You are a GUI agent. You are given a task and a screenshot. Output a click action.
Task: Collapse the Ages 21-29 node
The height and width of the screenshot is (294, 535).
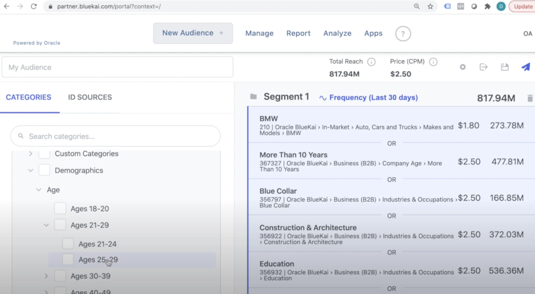(46, 225)
